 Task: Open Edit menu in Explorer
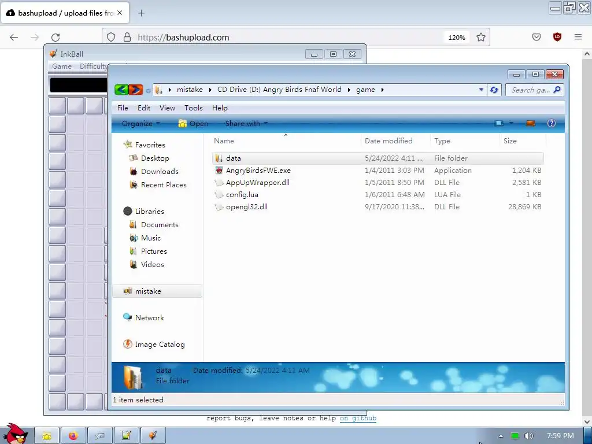(x=144, y=108)
